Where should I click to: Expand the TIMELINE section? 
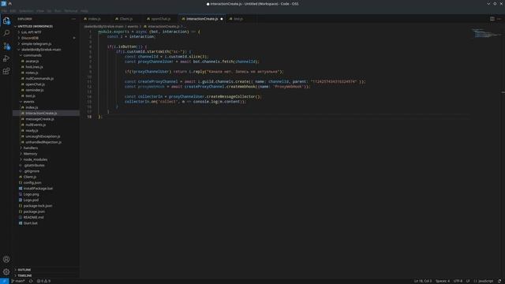pyautogui.click(x=24, y=275)
